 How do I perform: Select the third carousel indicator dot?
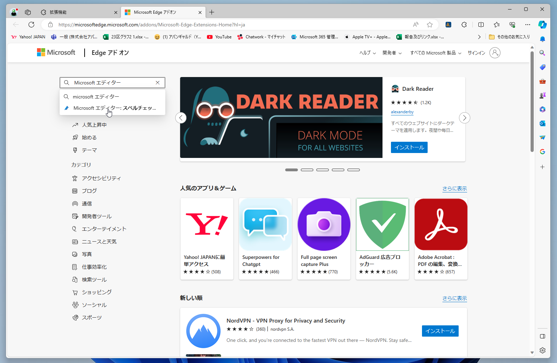coord(323,170)
